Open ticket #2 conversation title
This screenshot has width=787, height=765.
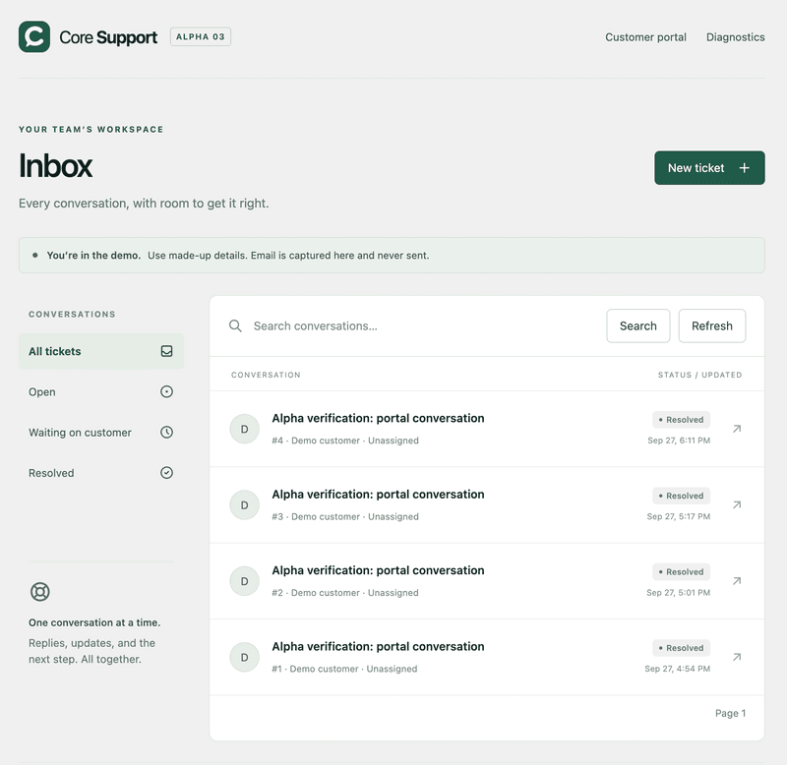click(x=378, y=571)
